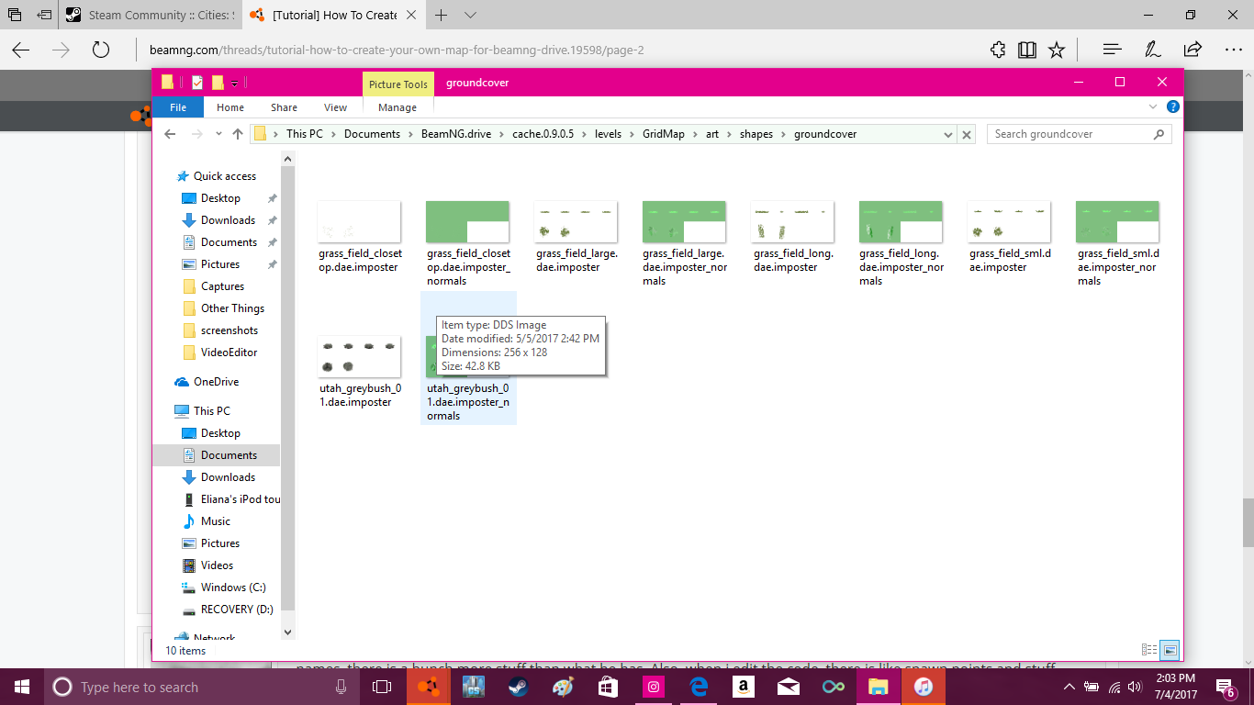Open Edge web notes pen icon
The height and width of the screenshot is (705, 1254).
click(1152, 50)
